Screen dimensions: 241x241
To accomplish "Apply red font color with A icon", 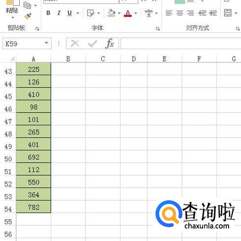I will click(128, 13).
